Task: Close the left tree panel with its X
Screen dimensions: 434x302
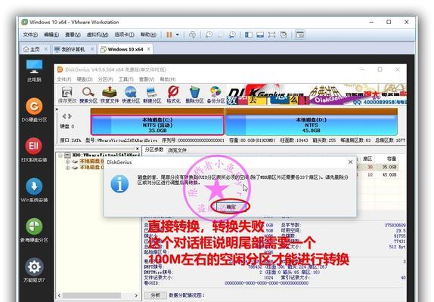Action: 138,149
